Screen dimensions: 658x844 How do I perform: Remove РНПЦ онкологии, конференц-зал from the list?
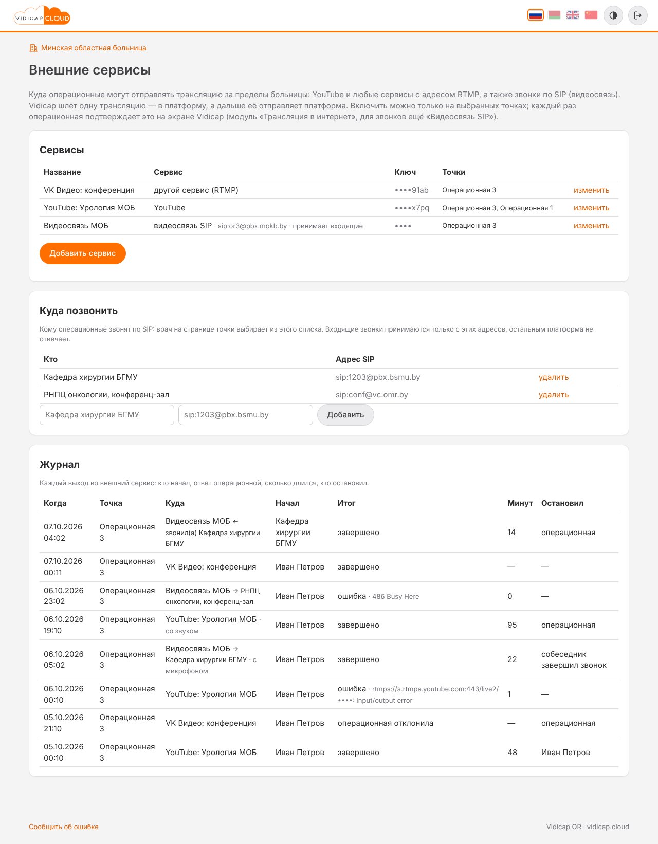554,395
